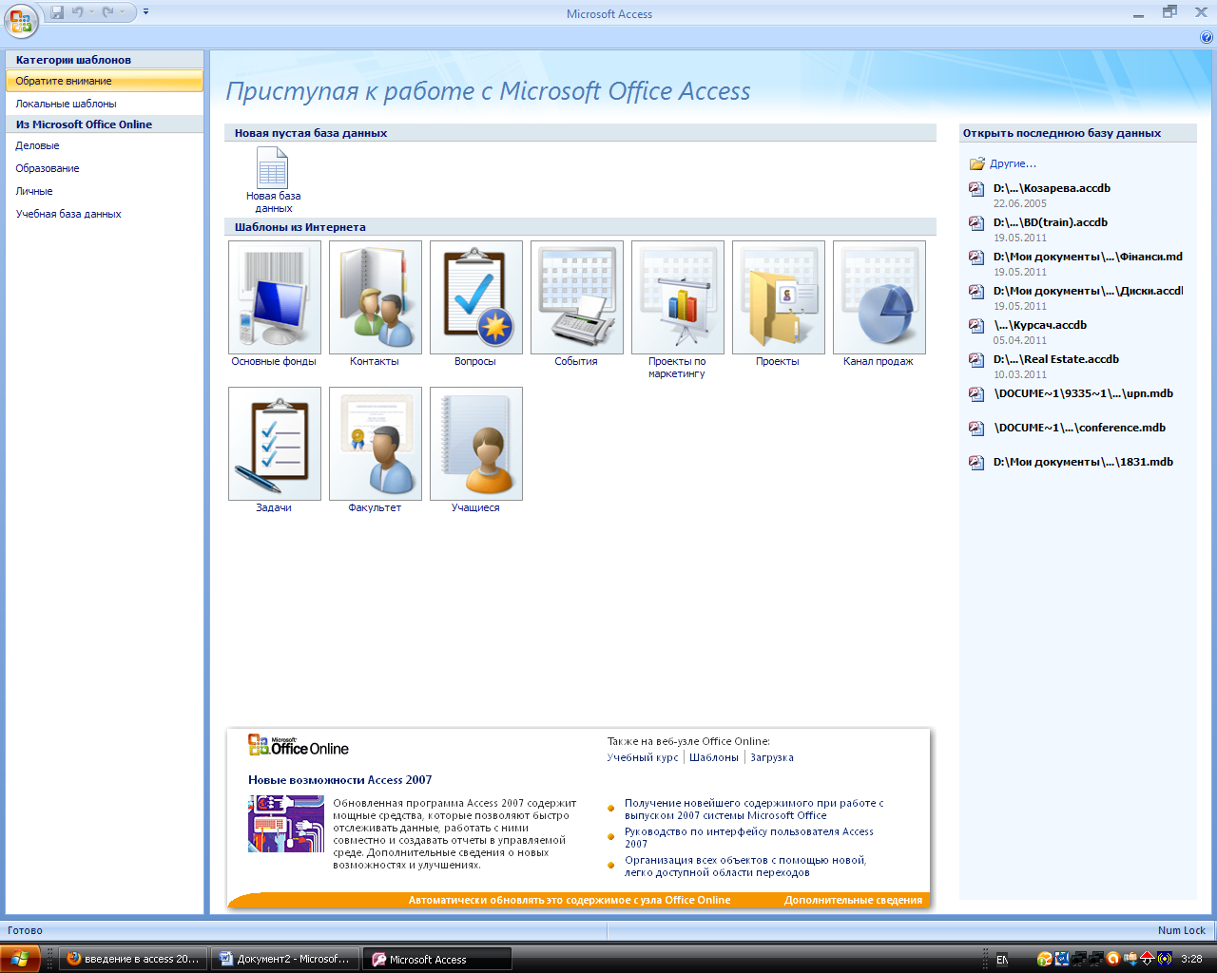The image size is (1217, 973).
Task: Open the Office Button menu
Action: (x=21, y=21)
